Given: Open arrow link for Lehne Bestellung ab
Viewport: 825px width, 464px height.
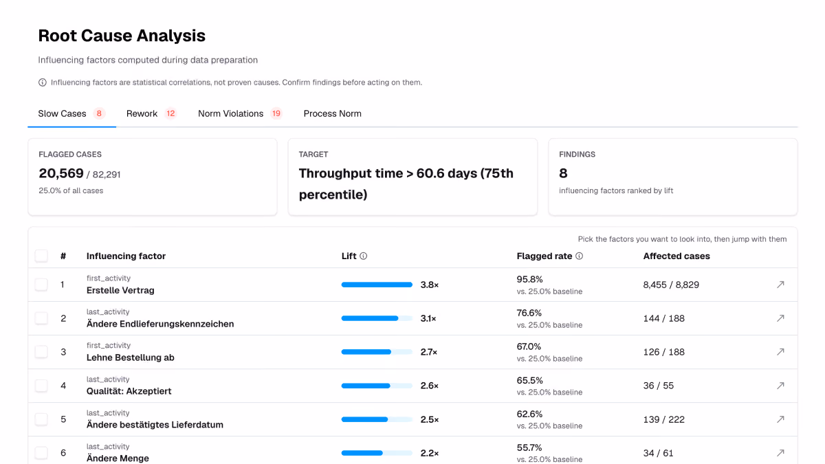Looking at the screenshot, I should pyautogui.click(x=780, y=352).
